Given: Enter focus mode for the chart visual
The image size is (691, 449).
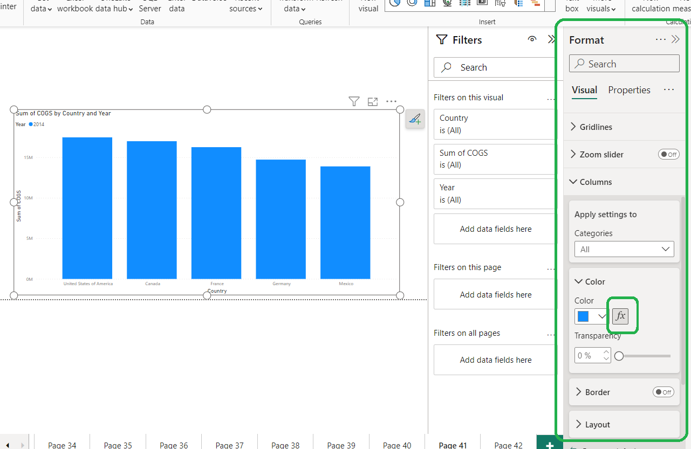Looking at the screenshot, I should tap(373, 101).
